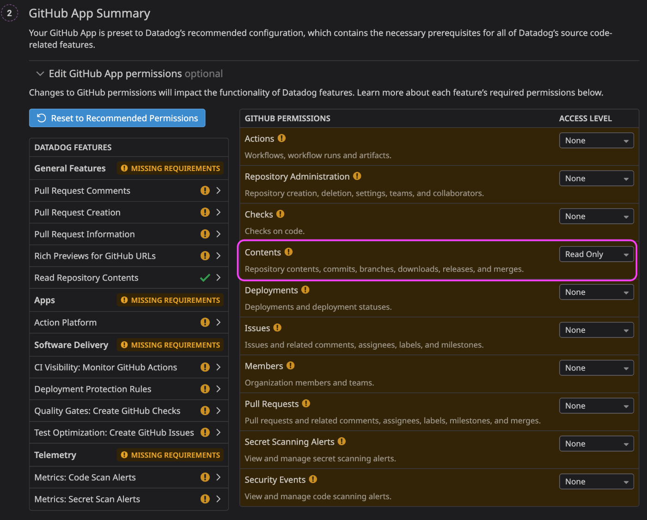Click the Telemetry section heading
This screenshot has width=647, height=520.
pyautogui.click(x=55, y=455)
